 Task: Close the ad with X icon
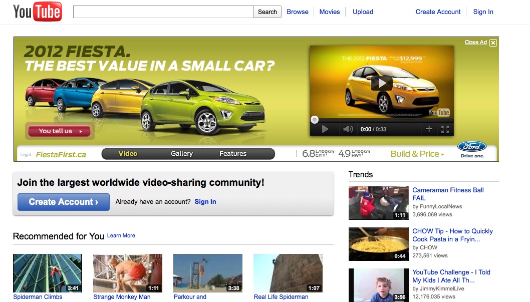493,43
